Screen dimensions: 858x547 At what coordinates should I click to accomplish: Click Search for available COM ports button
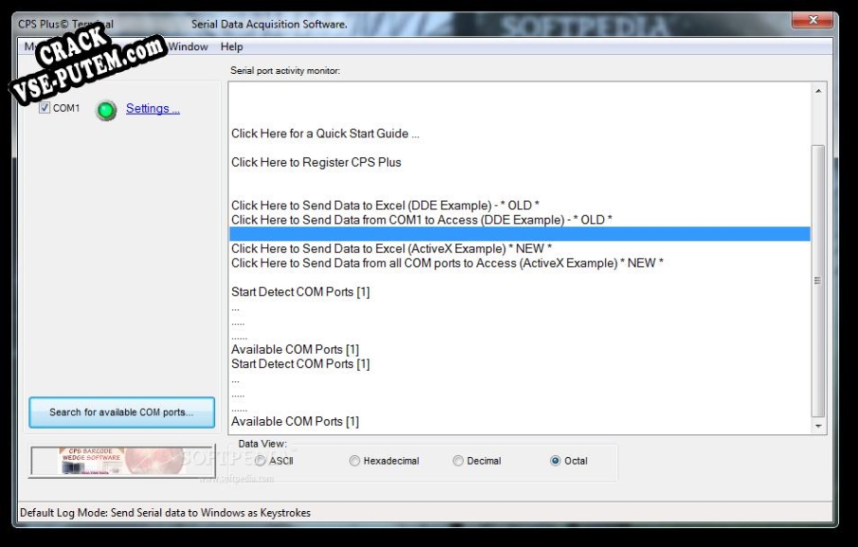[x=121, y=412]
